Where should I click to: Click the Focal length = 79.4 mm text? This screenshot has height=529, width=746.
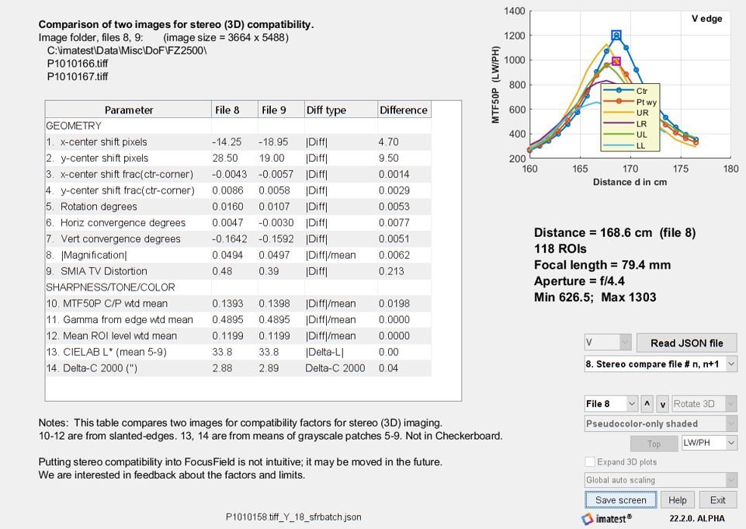pyautogui.click(x=602, y=265)
